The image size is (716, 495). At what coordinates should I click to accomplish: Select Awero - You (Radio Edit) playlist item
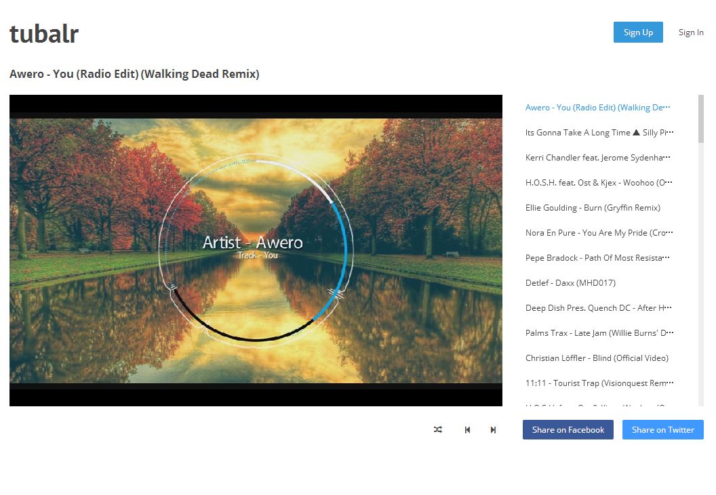(x=598, y=108)
